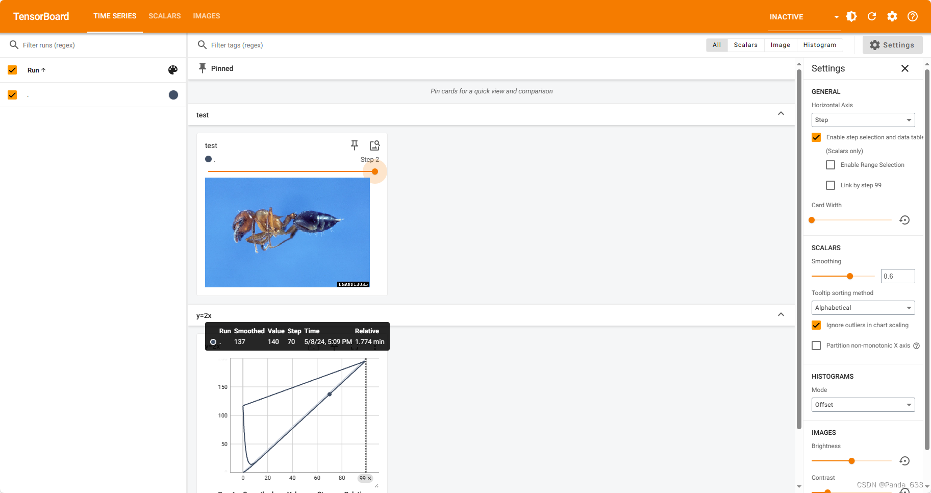This screenshot has width=931, height=493.
Task: Select the All filter button
Action: pyautogui.click(x=717, y=45)
